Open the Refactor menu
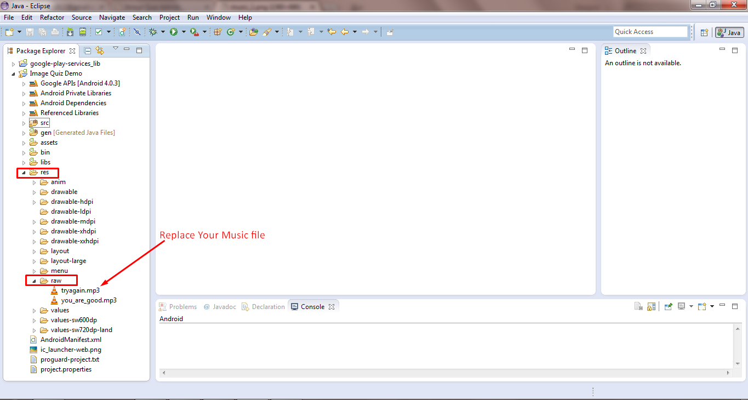The width and height of the screenshot is (748, 400). (52, 18)
